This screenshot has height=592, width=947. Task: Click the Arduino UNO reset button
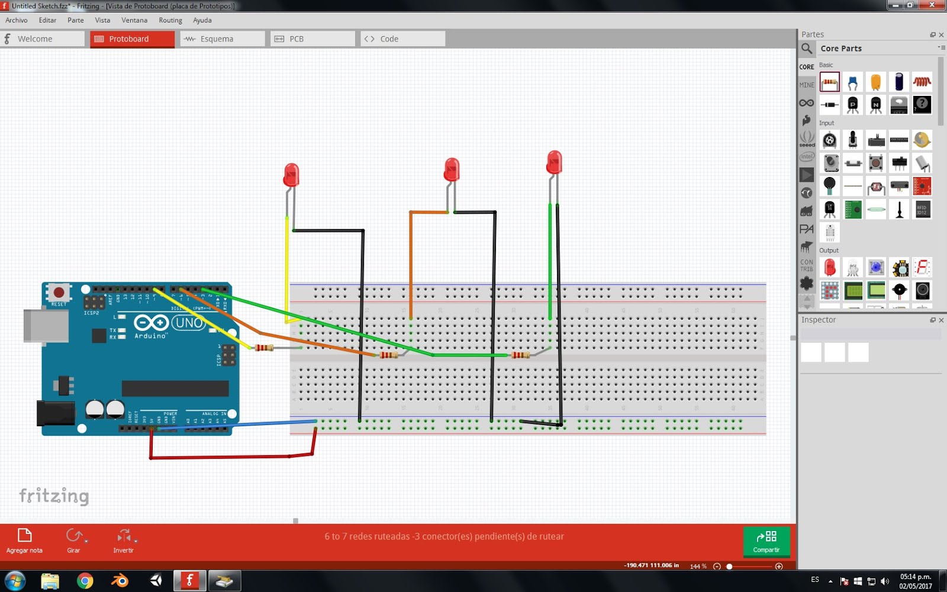tap(59, 292)
